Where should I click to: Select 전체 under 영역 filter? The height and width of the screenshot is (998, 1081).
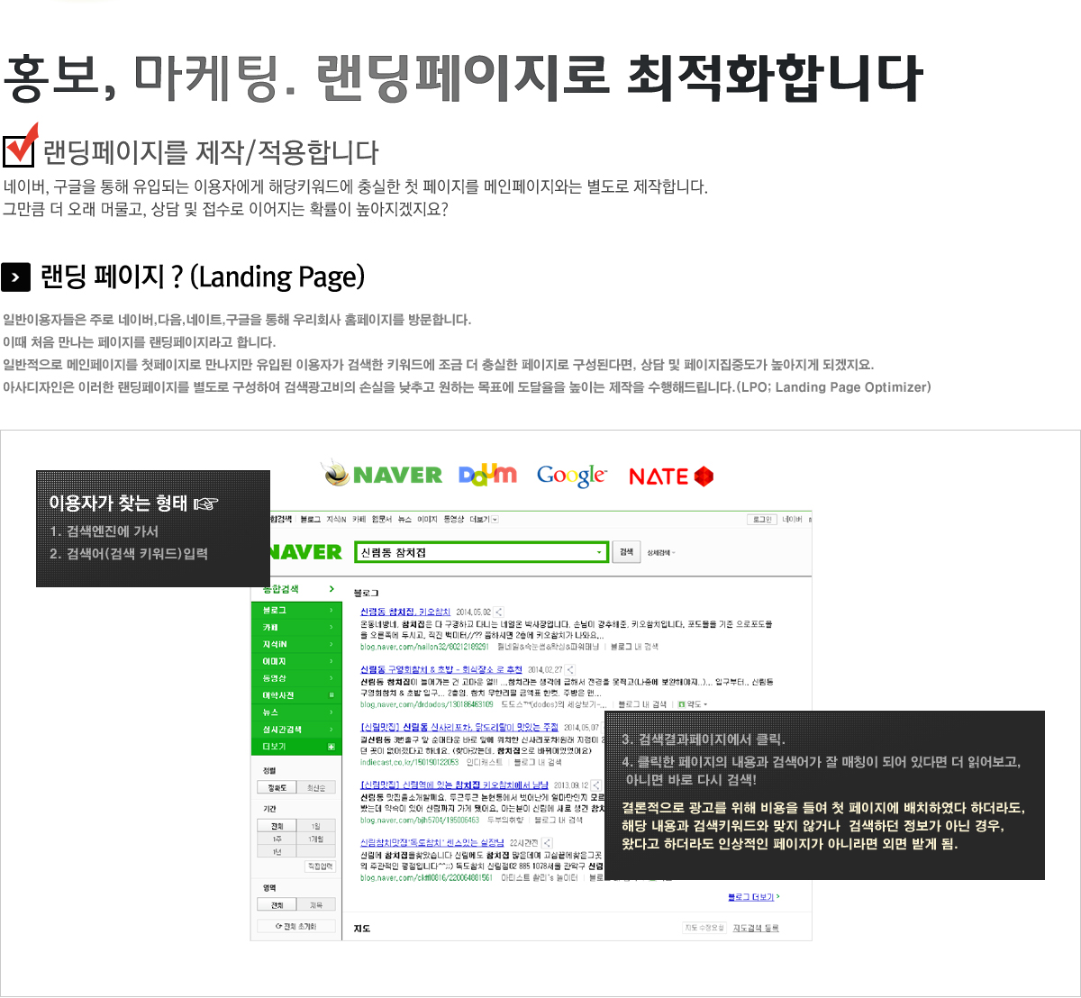277,905
